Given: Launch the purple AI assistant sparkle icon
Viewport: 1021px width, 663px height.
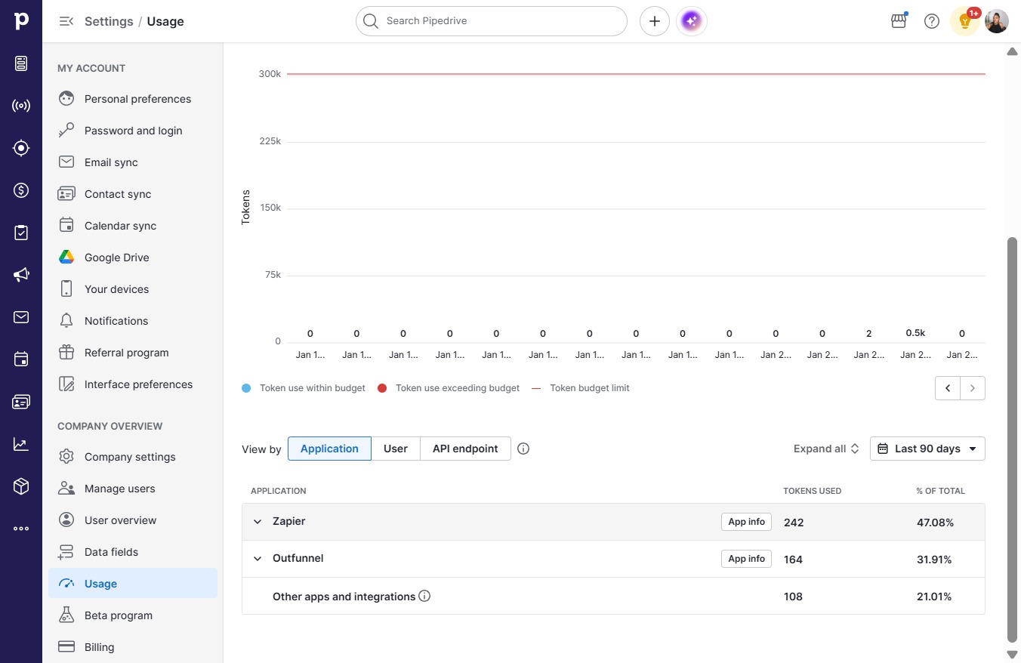Looking at the screenshot, I should tap(692, 21).
